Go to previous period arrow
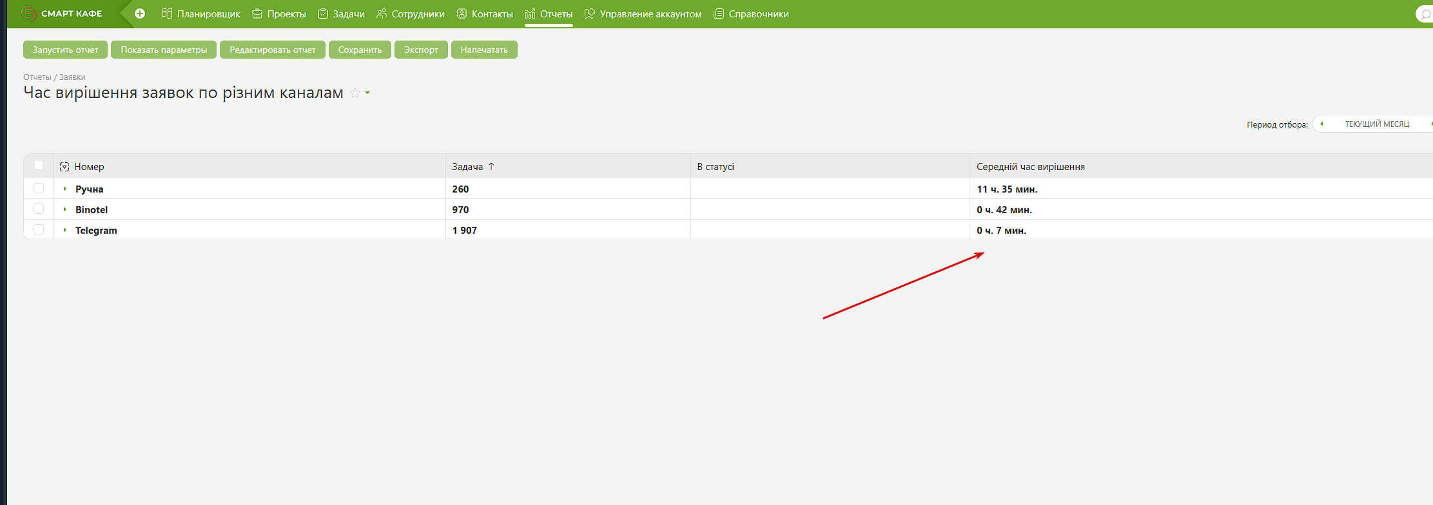Image resolution: width=1433 pixels, height=505 pixels. tap(1322, 124)
